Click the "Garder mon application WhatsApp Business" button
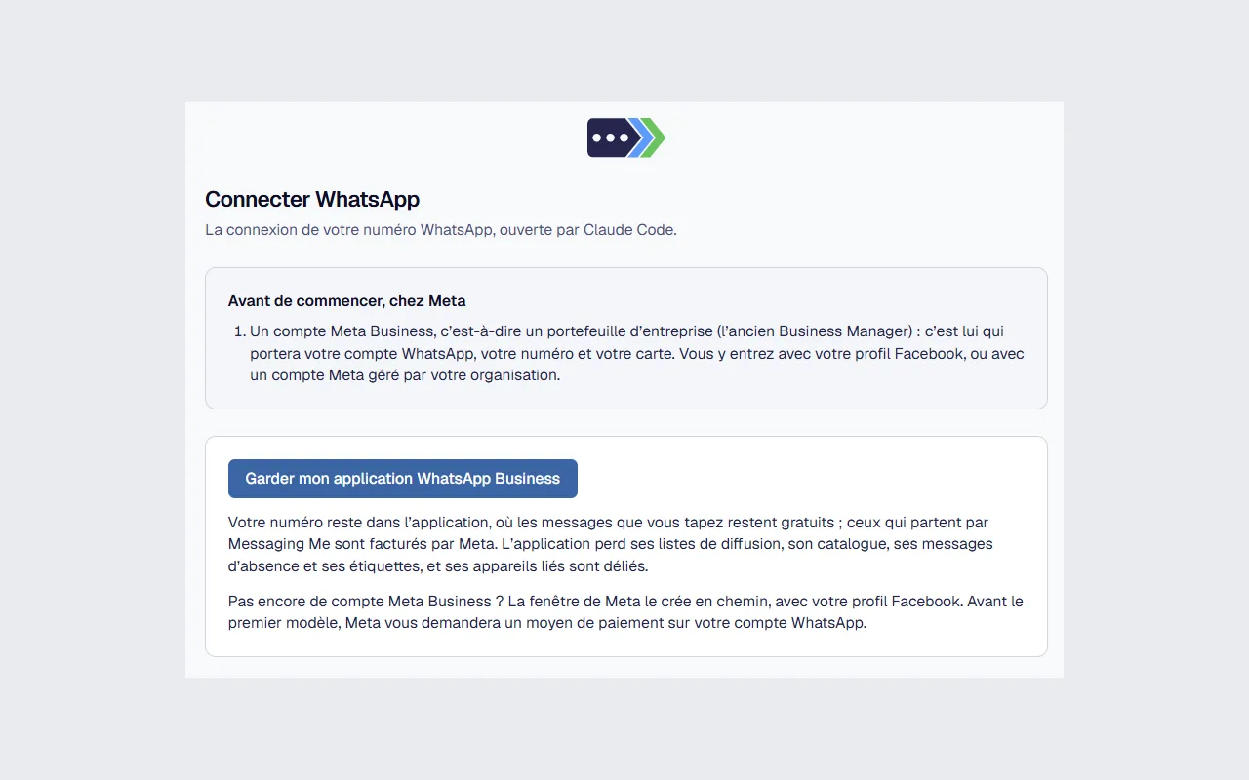Viewport: 1249px width, 780px height. [x=403, y=479]
